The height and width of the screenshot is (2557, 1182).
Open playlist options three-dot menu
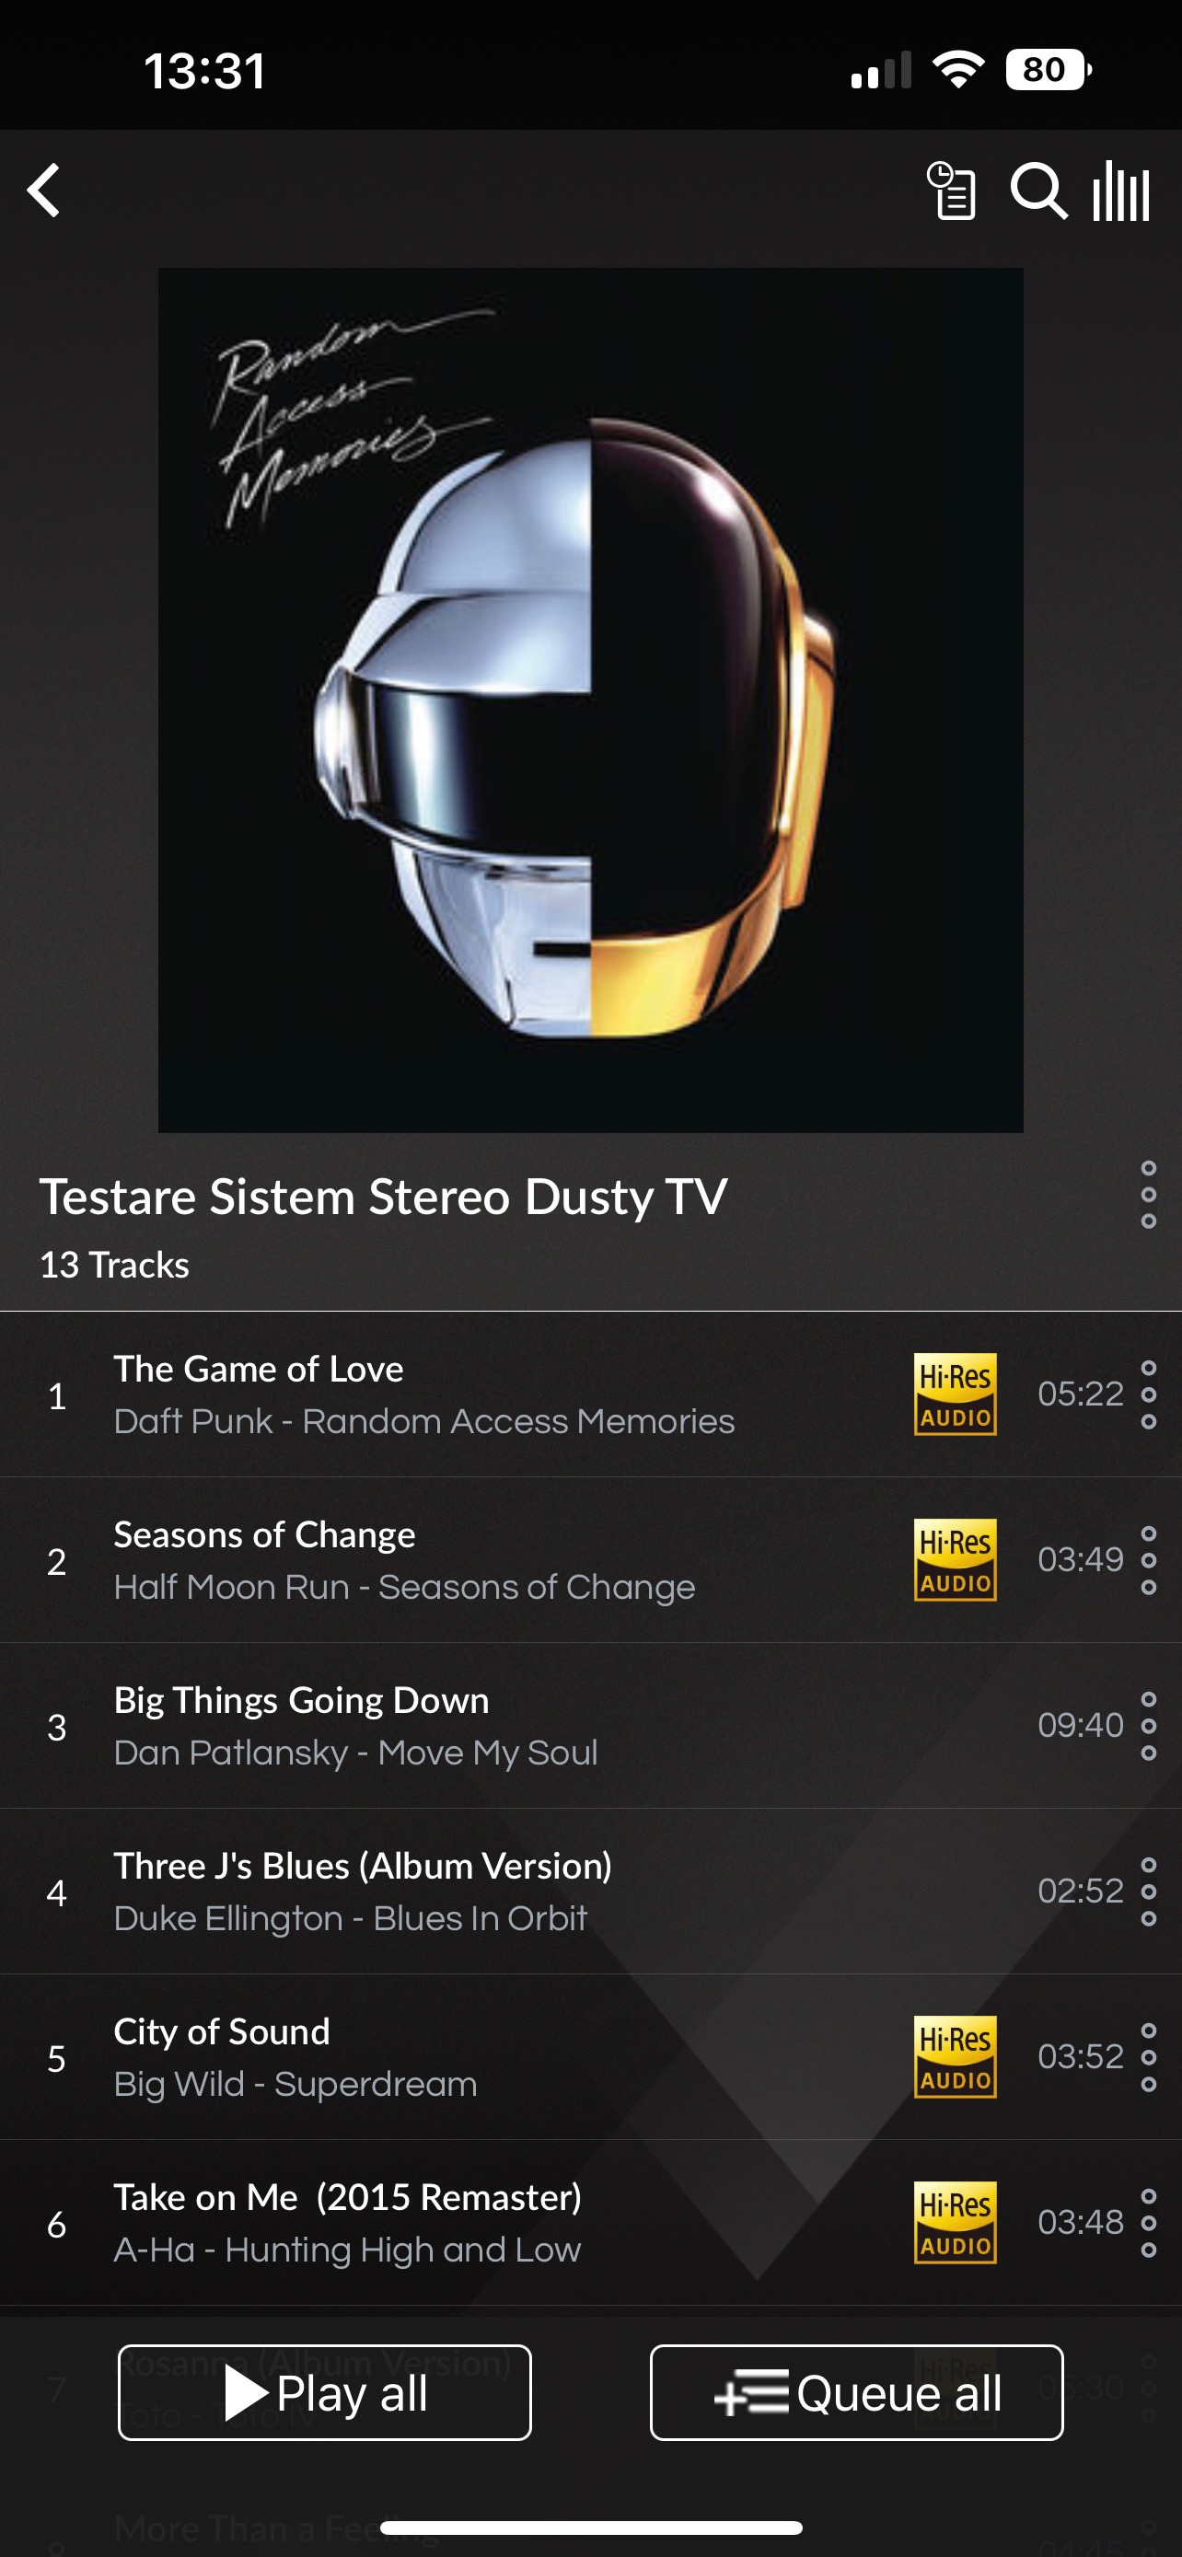(x=1148, y=1194)
